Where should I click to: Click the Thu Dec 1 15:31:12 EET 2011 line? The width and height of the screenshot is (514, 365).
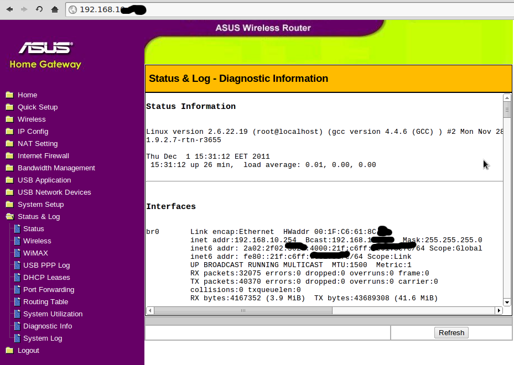click(x=208, y=157)
